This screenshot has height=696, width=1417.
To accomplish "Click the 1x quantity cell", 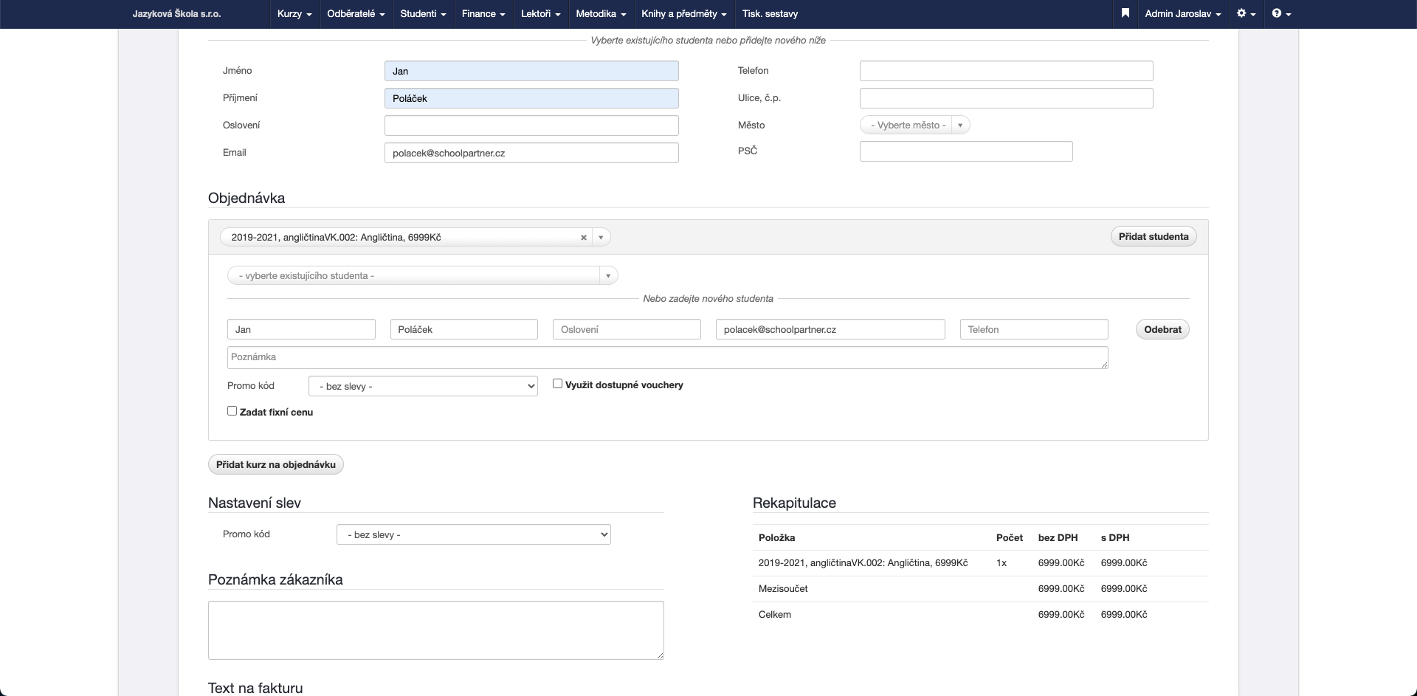I will pyautogui.click(x=1001, y=562).
